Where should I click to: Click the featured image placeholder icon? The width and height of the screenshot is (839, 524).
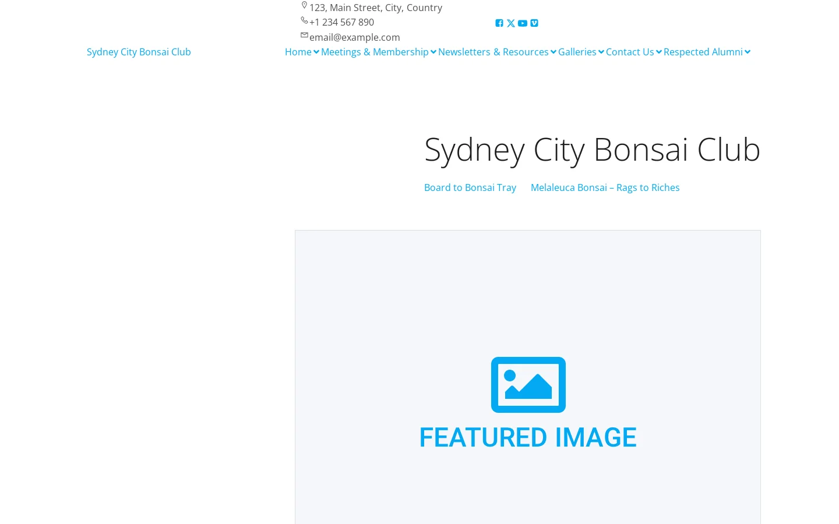tap(528, 385)
